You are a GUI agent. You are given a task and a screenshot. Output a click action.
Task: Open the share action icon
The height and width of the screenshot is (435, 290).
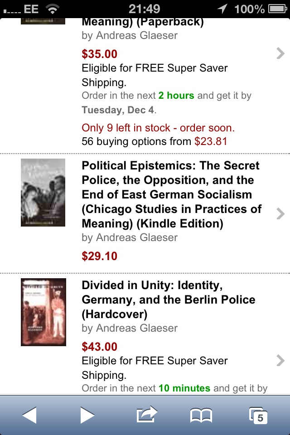[146, 414]
